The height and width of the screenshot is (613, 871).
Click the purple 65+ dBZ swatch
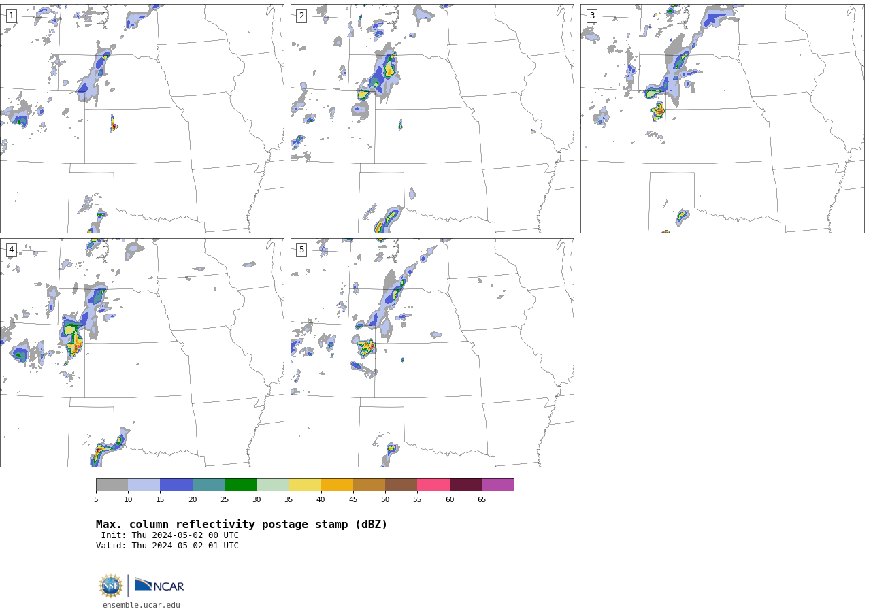coord(497,485)
